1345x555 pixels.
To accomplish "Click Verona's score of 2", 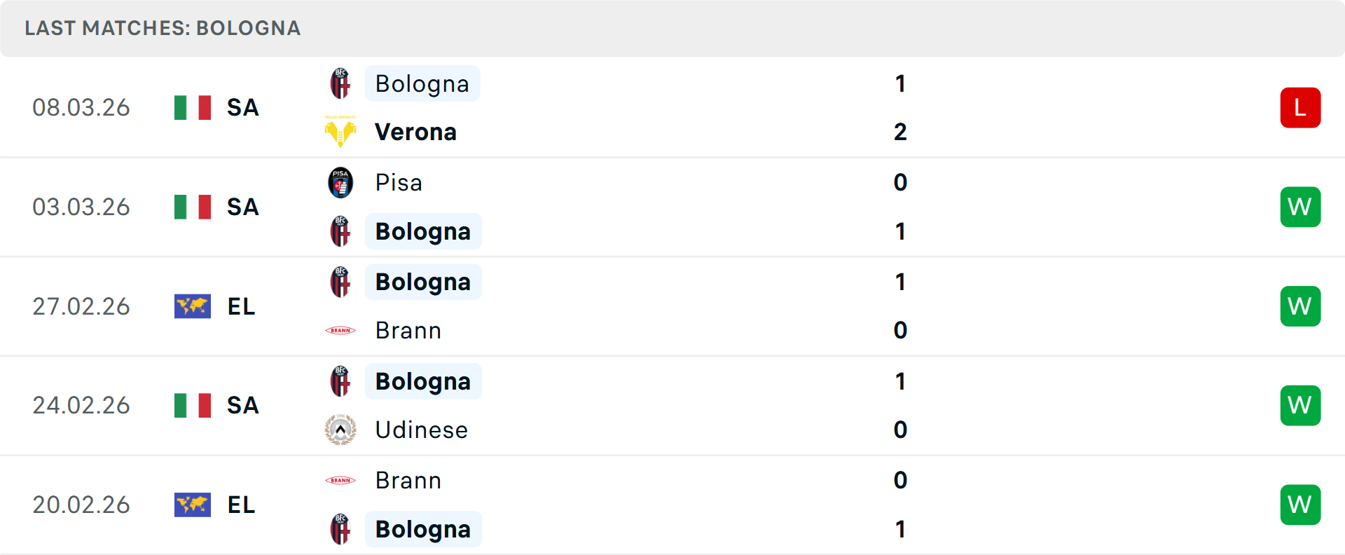I will point(900,132).
